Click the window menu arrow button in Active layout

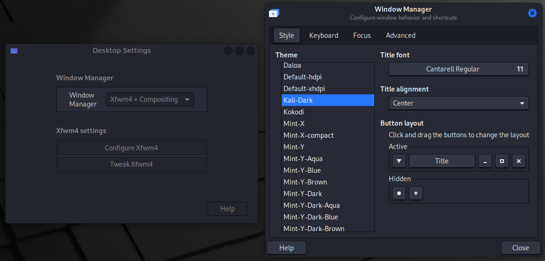coord(399,161)
